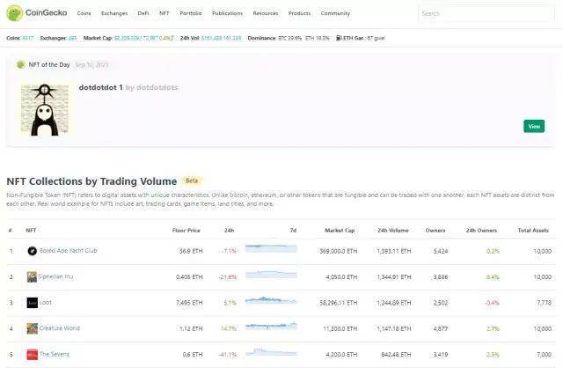The height and width of the screenshot is (368, 563).
Task: Click the 7.495 ETH floor price
Action: (189, 303)
